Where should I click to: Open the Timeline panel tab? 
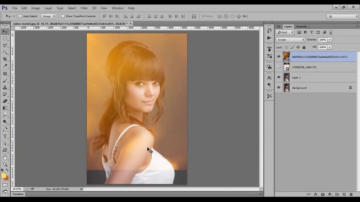coord(18,194)
